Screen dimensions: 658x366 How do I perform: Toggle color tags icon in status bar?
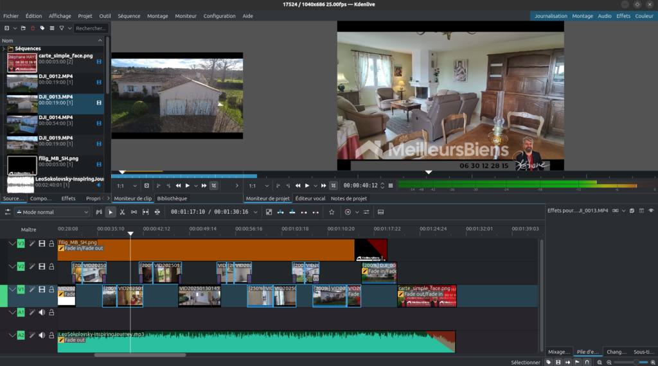(549, 362)
